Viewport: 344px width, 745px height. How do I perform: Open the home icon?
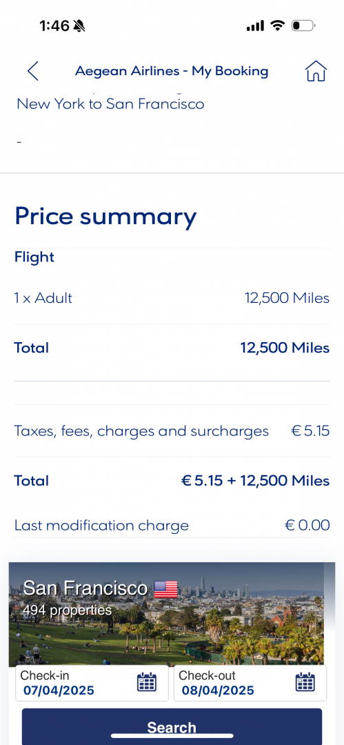[x=316, y=71]
